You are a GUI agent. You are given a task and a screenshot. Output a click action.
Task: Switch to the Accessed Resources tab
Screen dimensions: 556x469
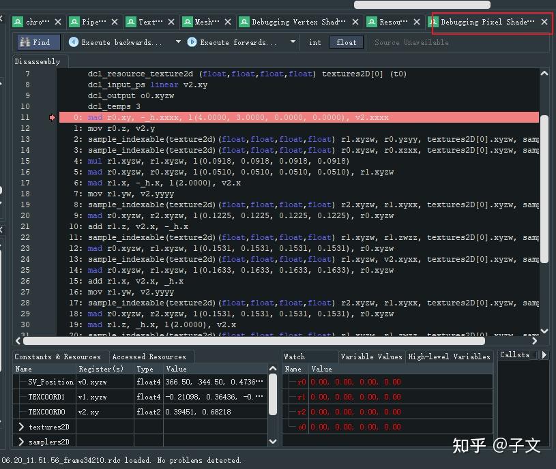click(x=151, y=356)
